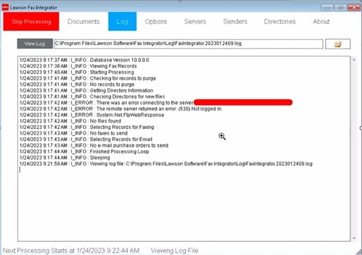The width and height of the screenshot is (362, 255).
Task: Click the 'Database Version 10.0.0.0' log line
Action: tap(84, 60)
